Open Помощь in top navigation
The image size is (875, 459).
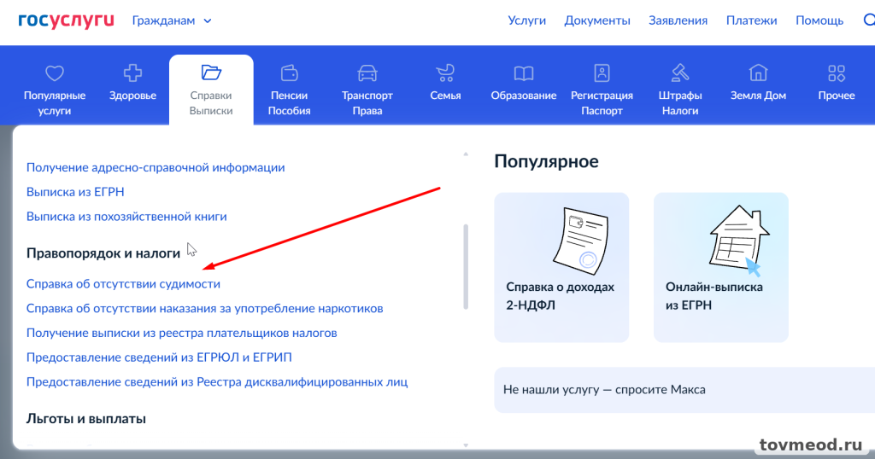819,20
